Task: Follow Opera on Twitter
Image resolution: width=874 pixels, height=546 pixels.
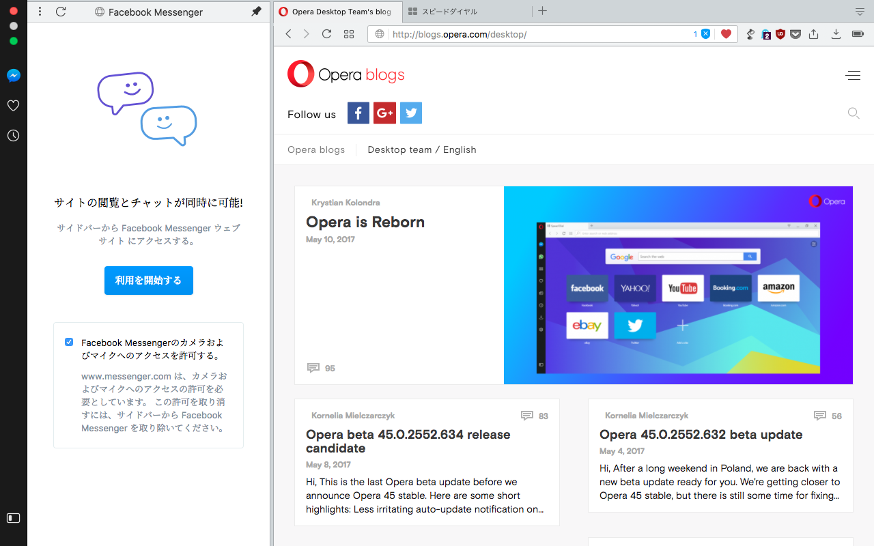Action: click(411, 113)
